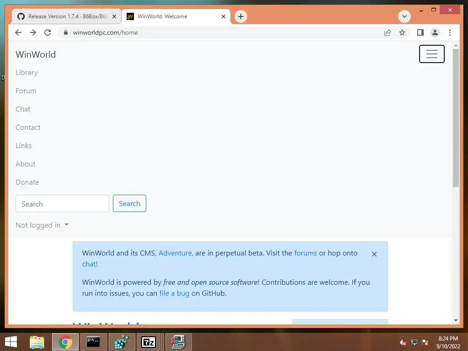Open the Contact nav link
This screenshot has height=351, width=468.
28,128
